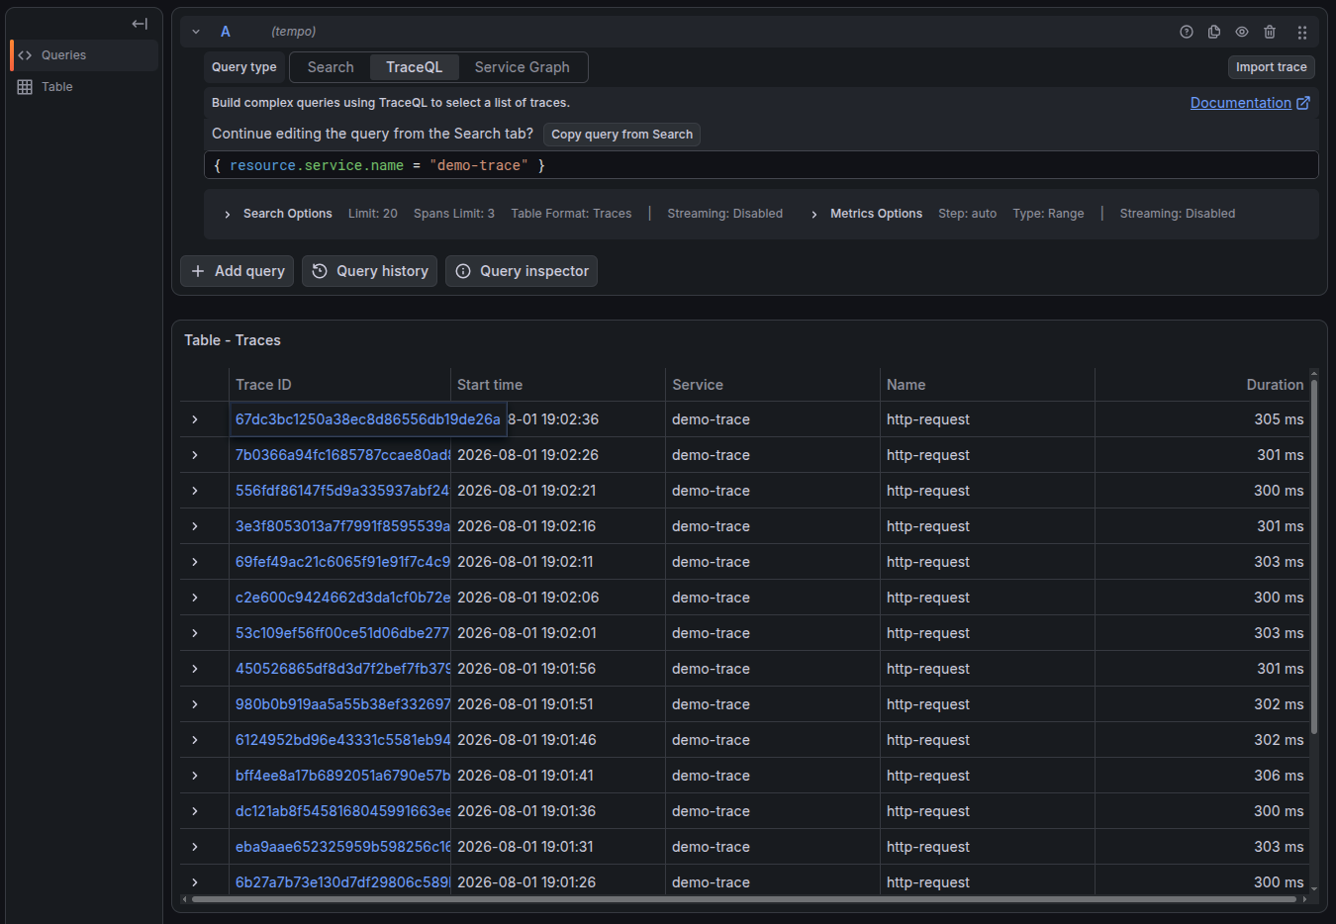
Task: Collapse the sidebar panel
Action: click(x=140, y=24)
